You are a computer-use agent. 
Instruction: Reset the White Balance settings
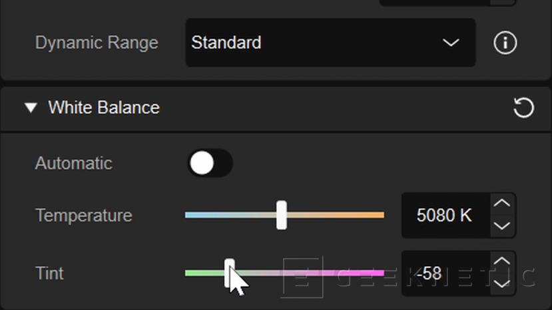(524, 108)
